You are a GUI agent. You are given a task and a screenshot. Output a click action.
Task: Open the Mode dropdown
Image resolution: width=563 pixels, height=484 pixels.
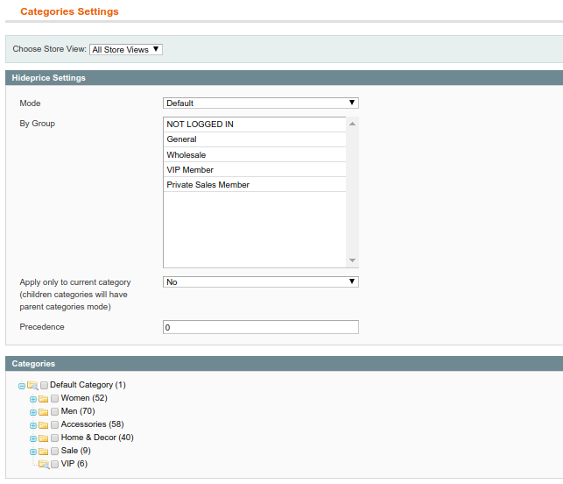coord(260,103)
